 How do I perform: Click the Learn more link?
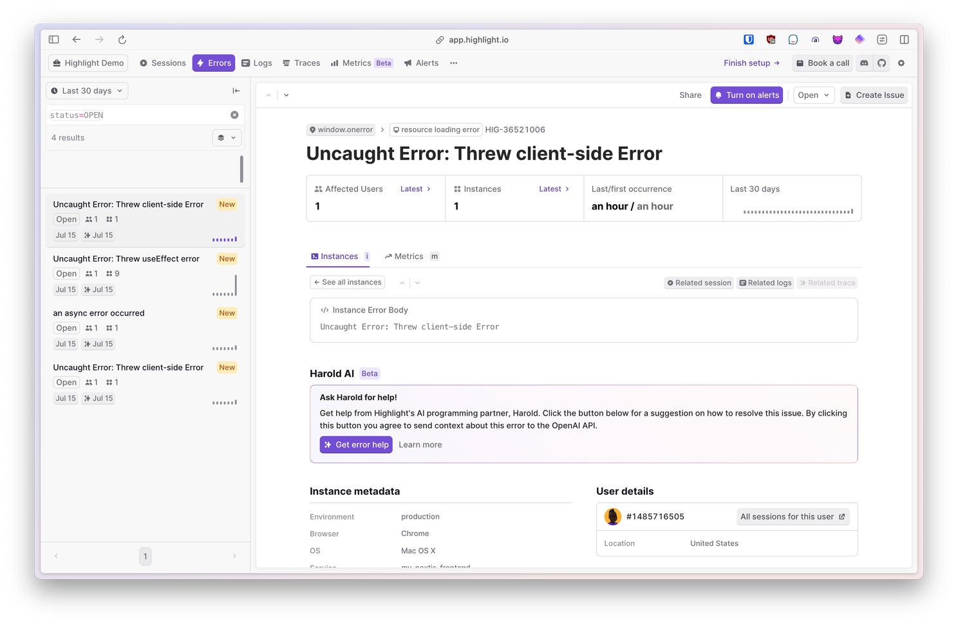tap(420, 445)
